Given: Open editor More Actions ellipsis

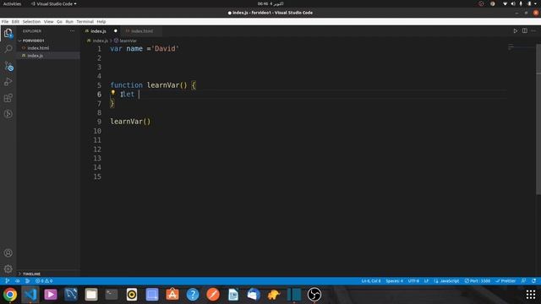Looking at the screenshot, I should point(533,31).
